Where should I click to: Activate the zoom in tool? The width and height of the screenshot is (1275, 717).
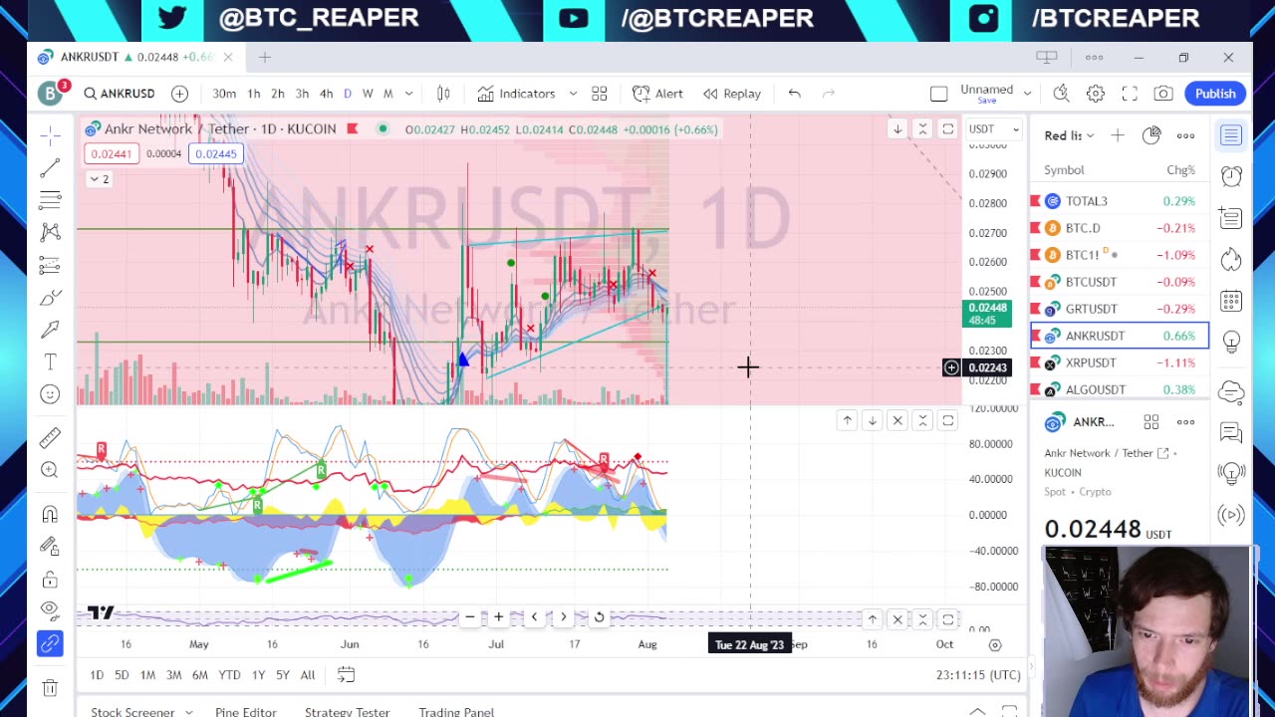pos(50,471)
